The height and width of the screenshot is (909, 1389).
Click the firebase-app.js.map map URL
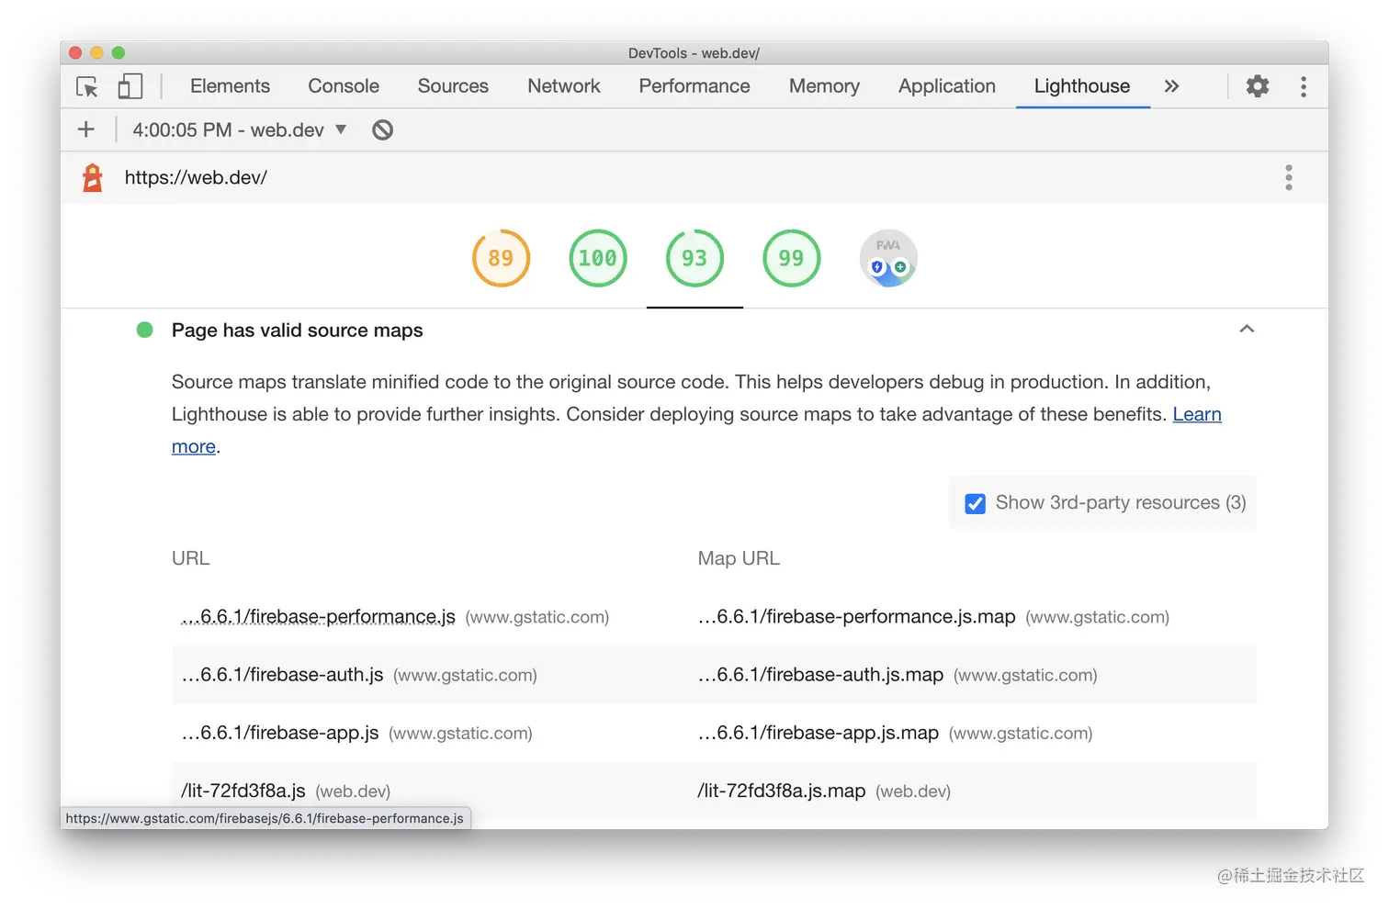tap(818, 733)
